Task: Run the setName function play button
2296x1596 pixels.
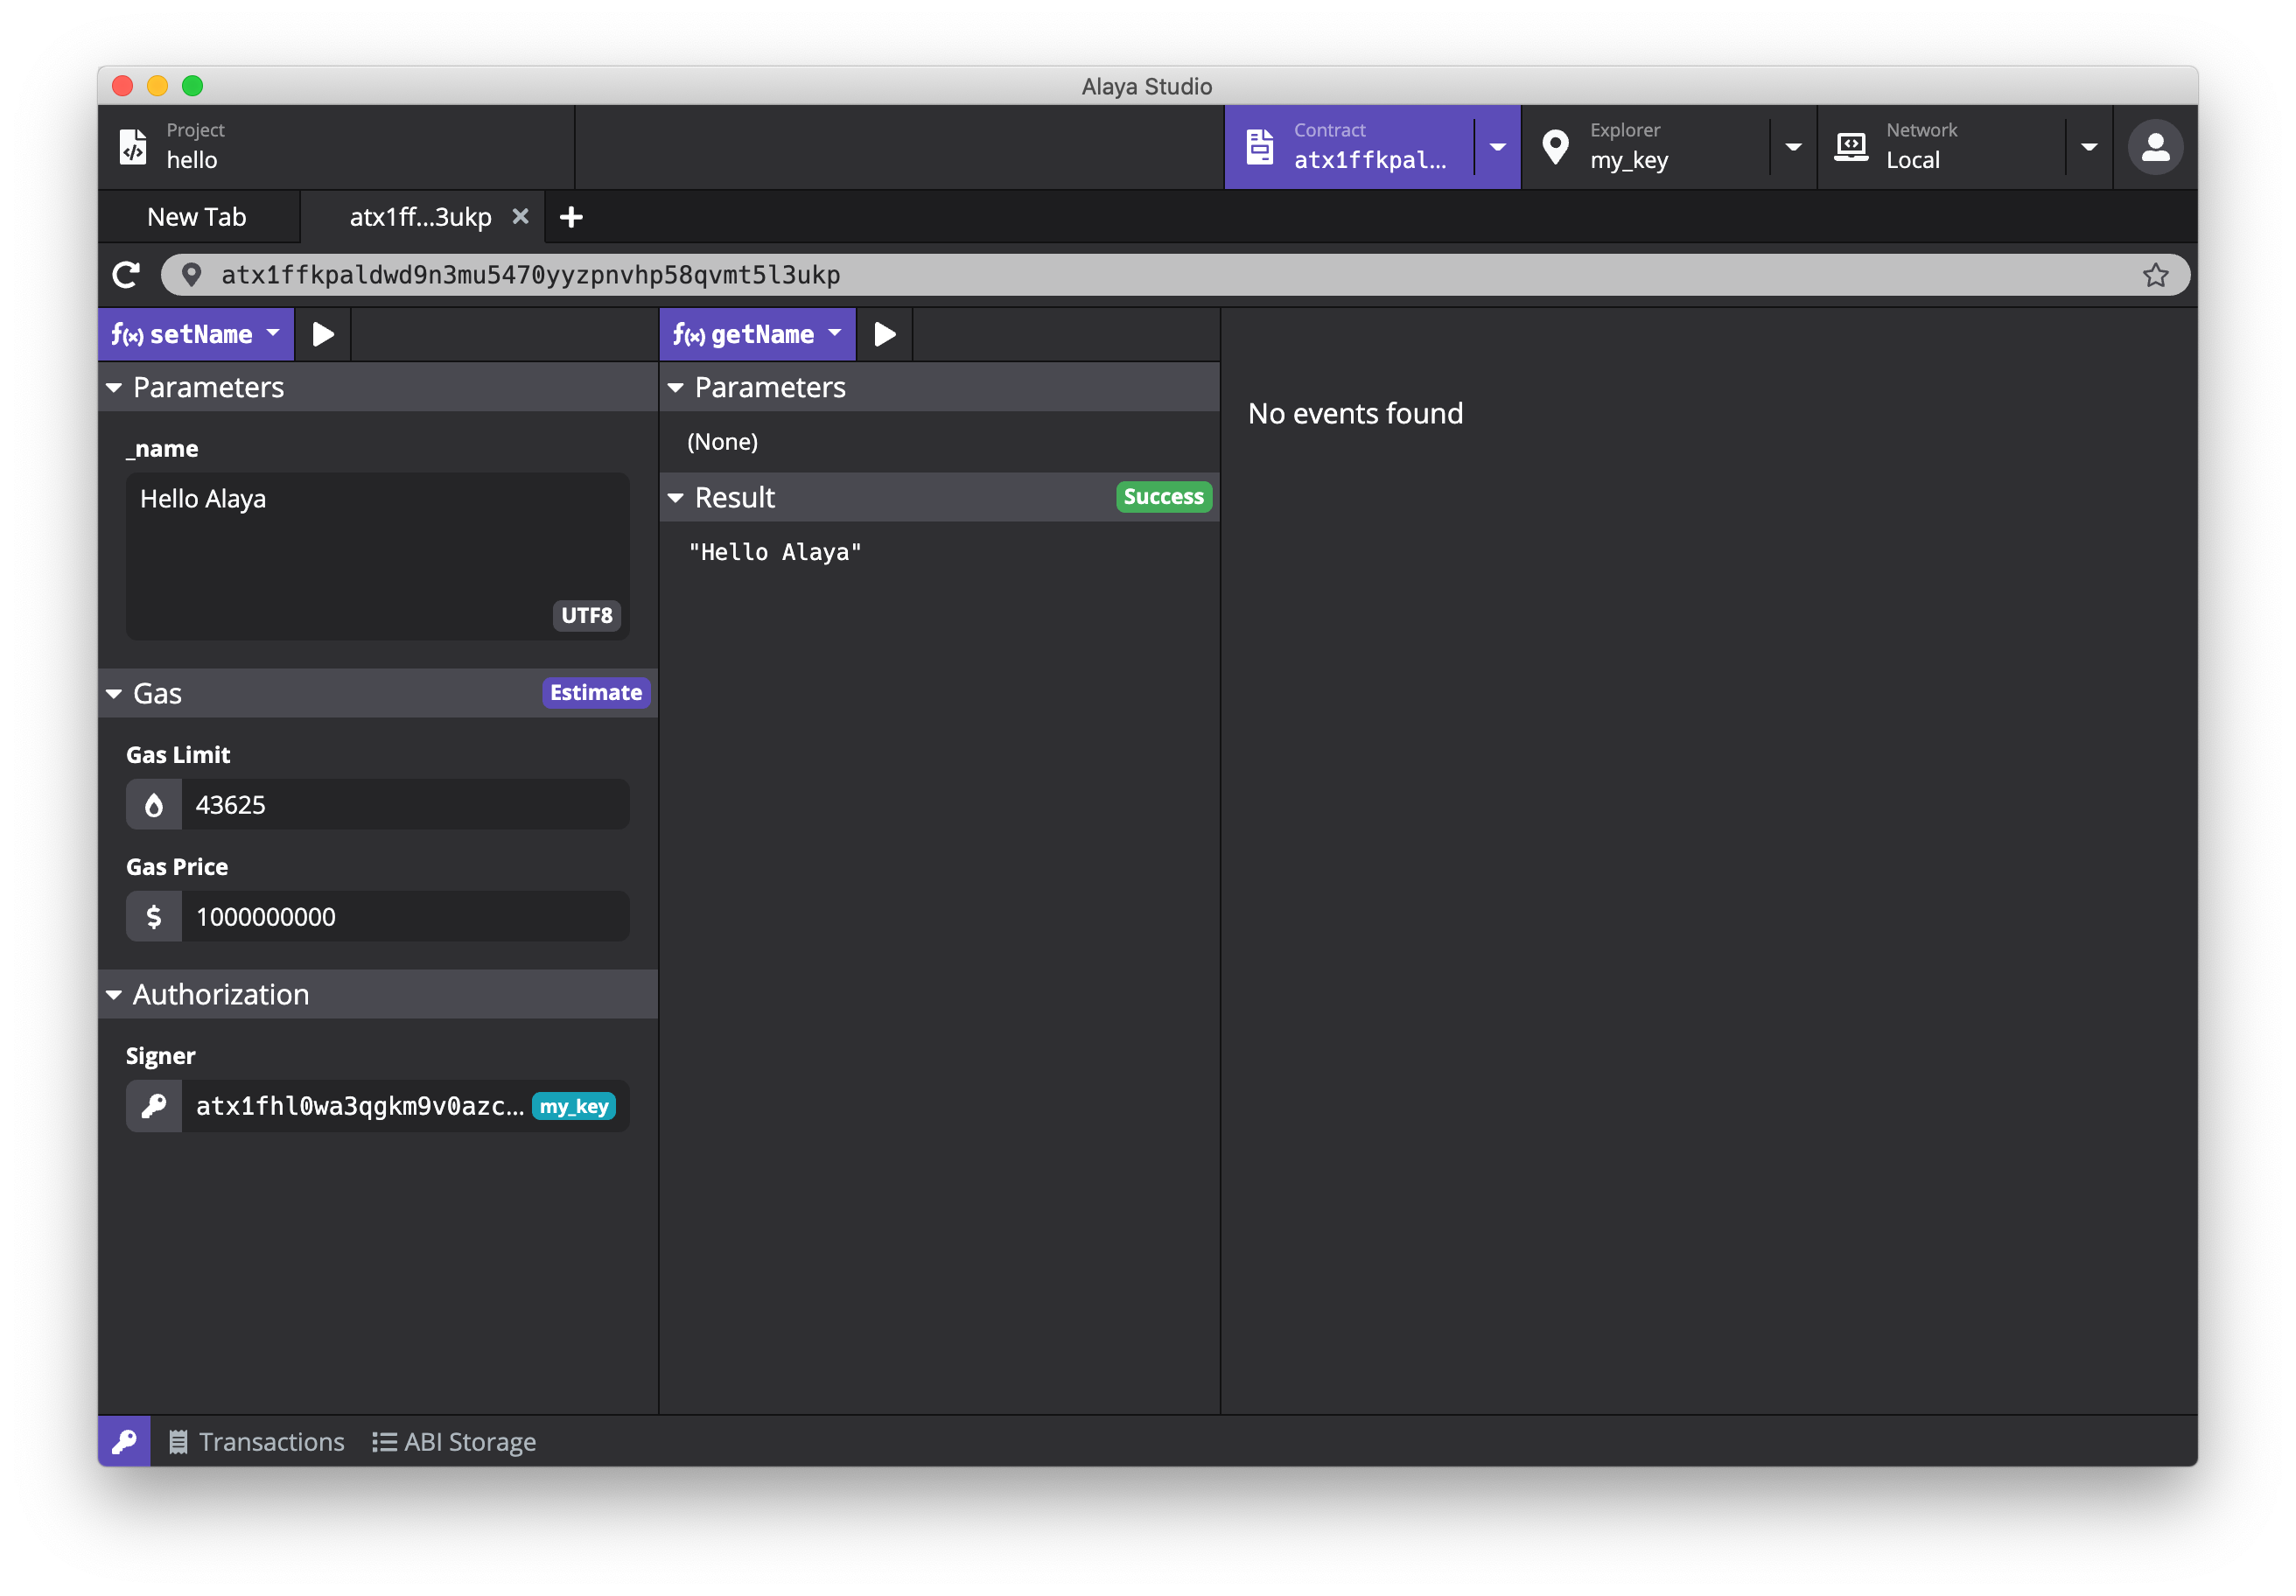Action: pyautogui.click(x=323, y=334)
